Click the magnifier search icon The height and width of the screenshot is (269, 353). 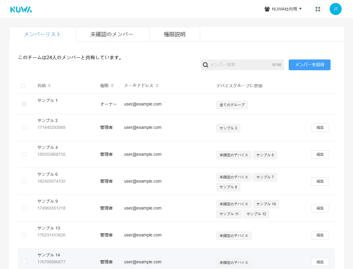click(205, 65)
